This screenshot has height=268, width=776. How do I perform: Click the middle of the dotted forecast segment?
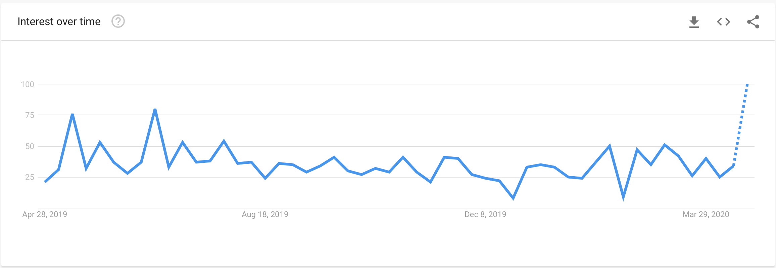[x=740, y=125]
